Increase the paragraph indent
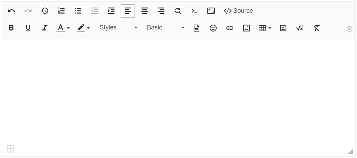This screenshot has width=357, height=158. [111, 11]
